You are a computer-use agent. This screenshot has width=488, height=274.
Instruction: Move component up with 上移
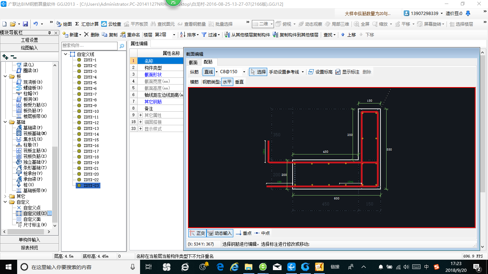[x=348, y=35]
